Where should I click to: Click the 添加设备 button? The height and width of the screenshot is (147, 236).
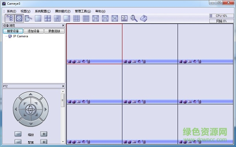tap(33, 31)
